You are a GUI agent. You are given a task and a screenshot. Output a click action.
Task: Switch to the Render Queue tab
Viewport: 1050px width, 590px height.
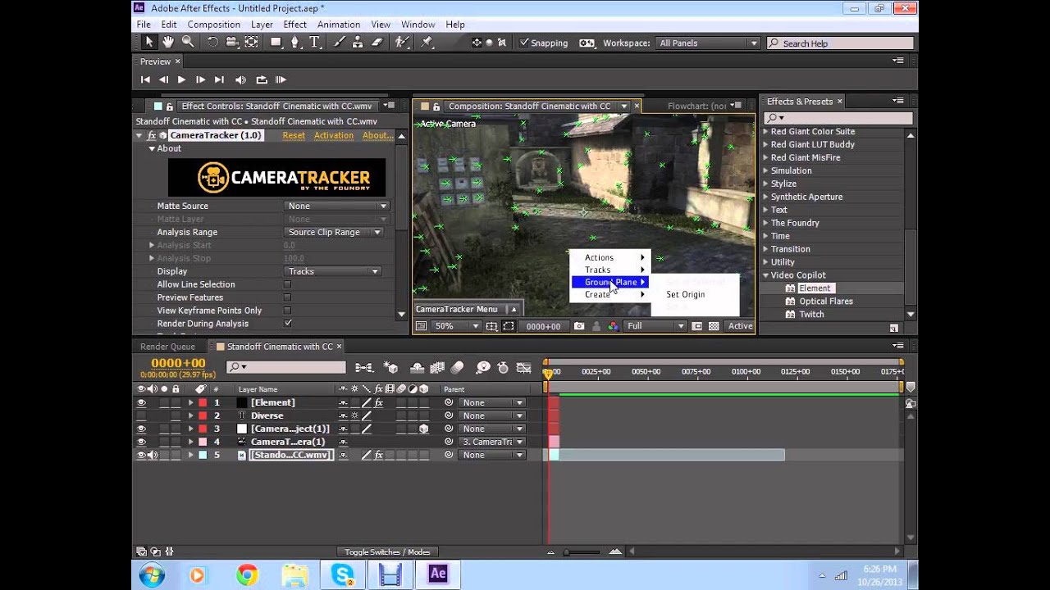tap(167, 347)
